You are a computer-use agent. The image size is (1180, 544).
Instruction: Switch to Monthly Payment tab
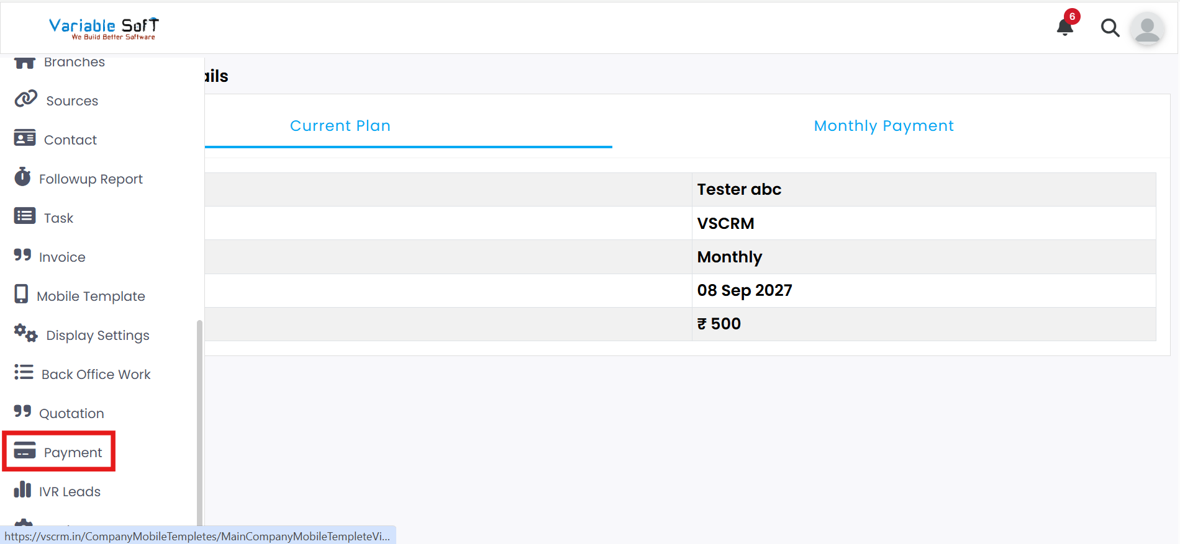(884, 126)
